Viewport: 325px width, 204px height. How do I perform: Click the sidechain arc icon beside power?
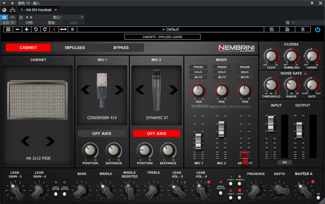[x=12, y=17]
